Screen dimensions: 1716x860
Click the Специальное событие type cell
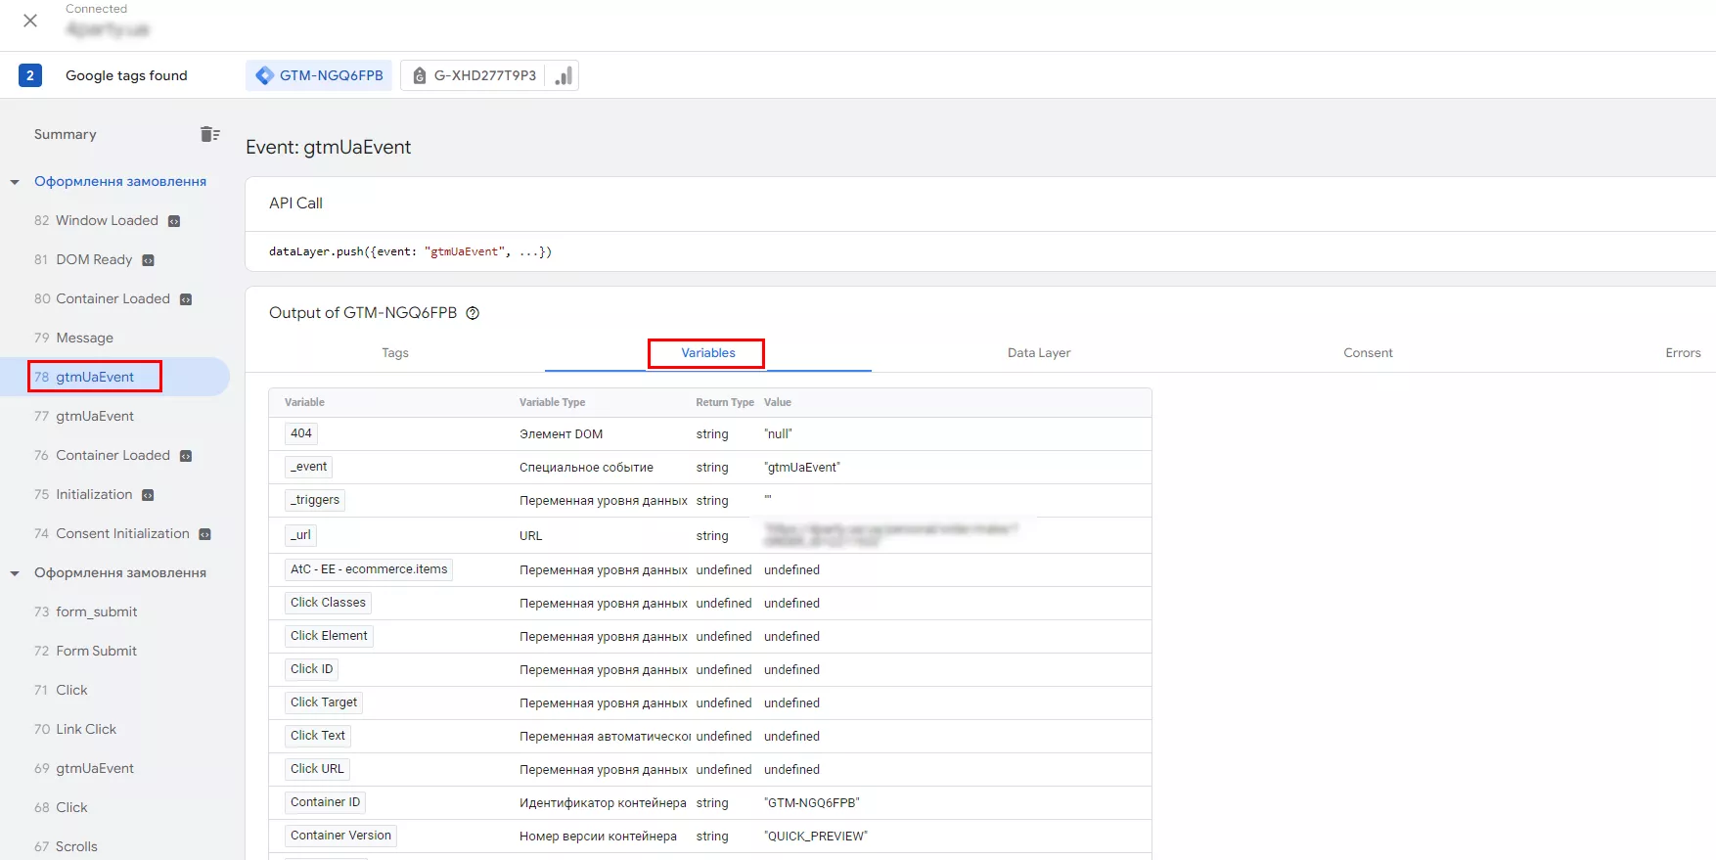click(x=586, y=468)
